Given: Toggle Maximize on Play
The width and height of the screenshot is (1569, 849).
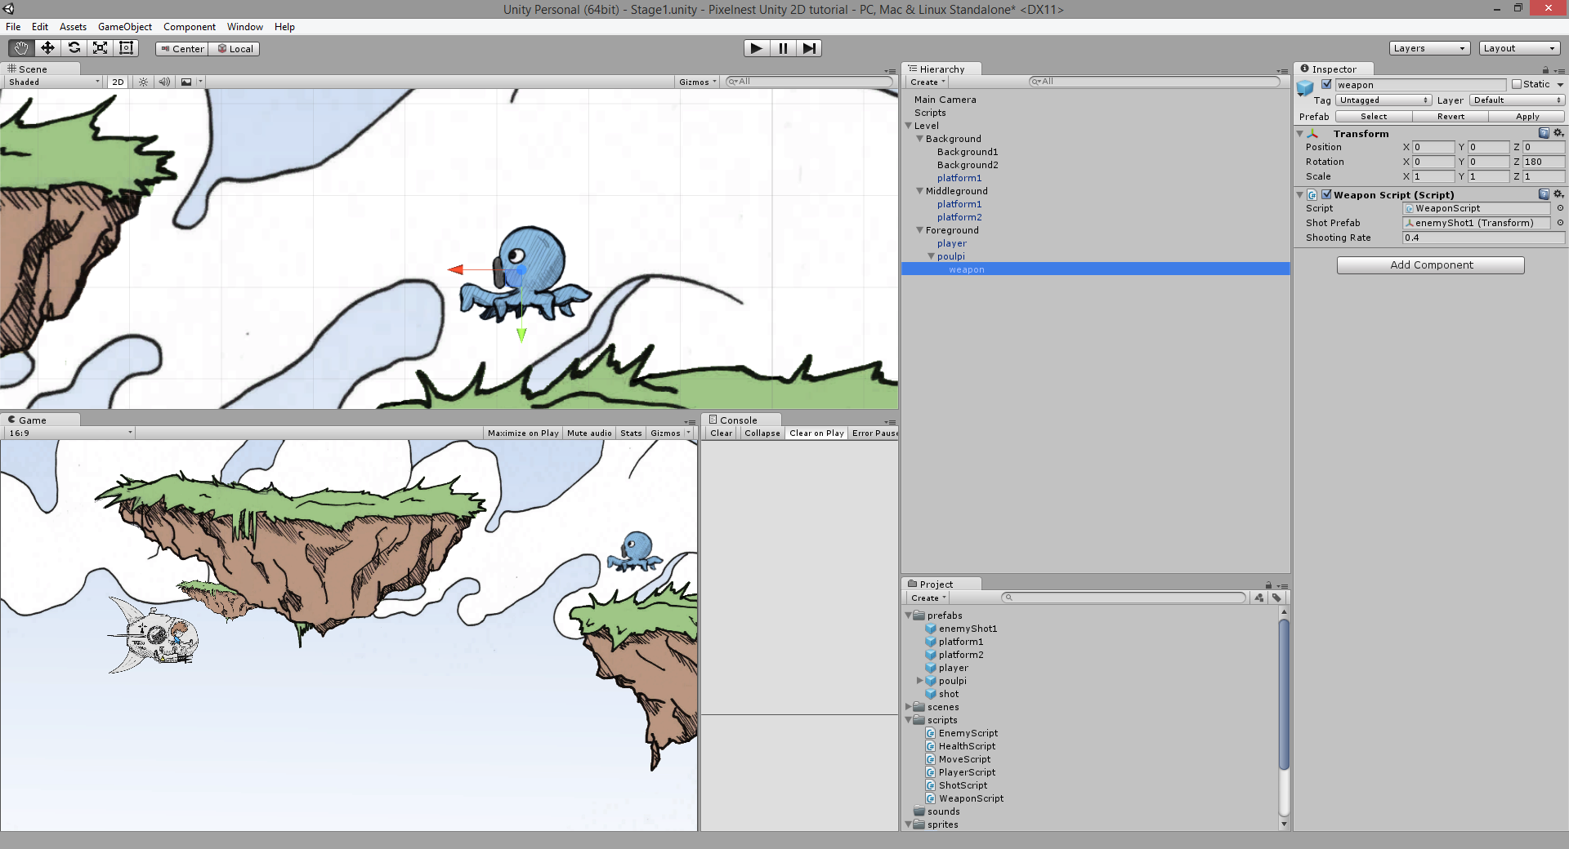Looking at the screenshot, I should (x=523, y=433).
